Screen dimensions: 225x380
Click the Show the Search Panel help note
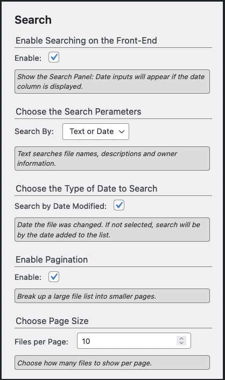[x=112, y=81]
